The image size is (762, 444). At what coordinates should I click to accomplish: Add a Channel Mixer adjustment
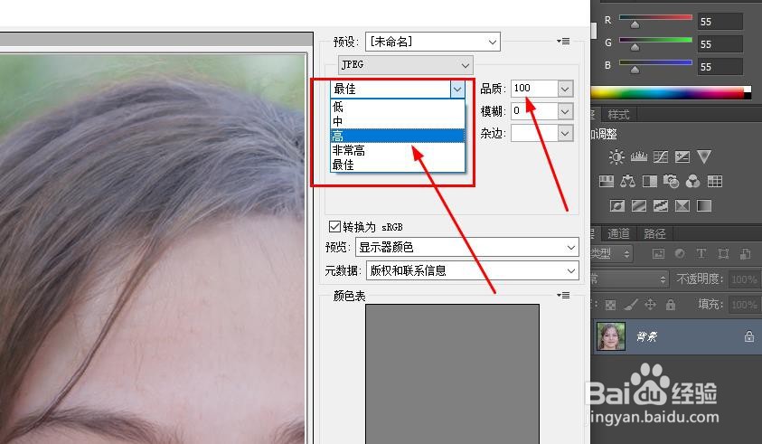(x=693, y=182)
